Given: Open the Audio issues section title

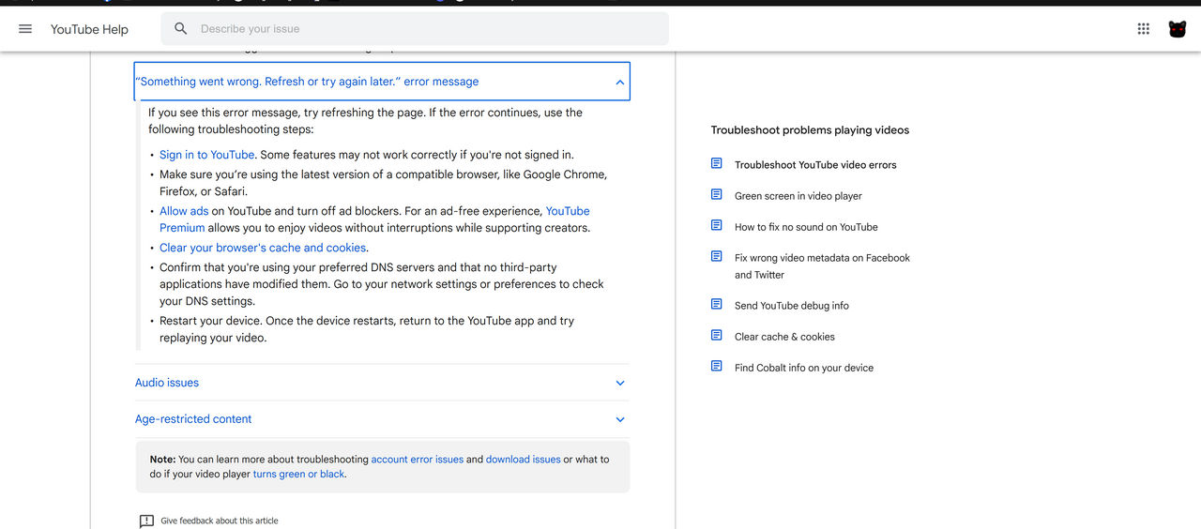Looking at the screenshot, I should pos(167,383).
